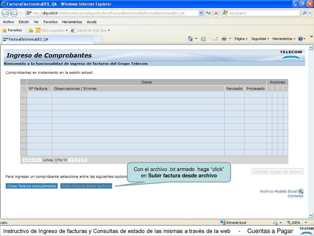Screen dimensions: 314x236
Task: Click the Help question mark icon
Action: click(x=301, y=39)
